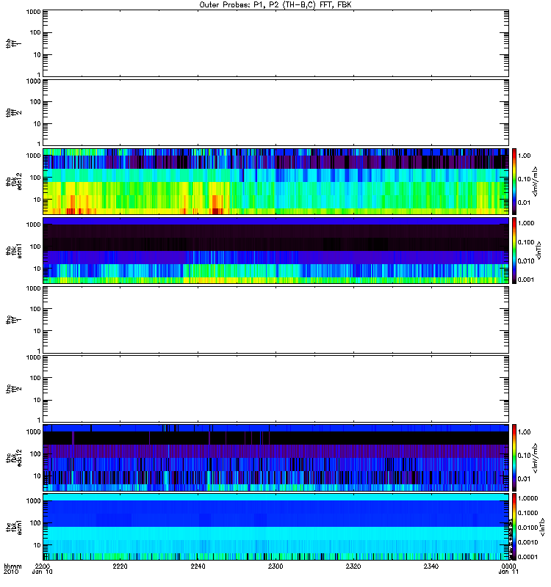
Task: Click the <|mV/m|> unit label beside thc edc12
Action: tap(536, 458)
